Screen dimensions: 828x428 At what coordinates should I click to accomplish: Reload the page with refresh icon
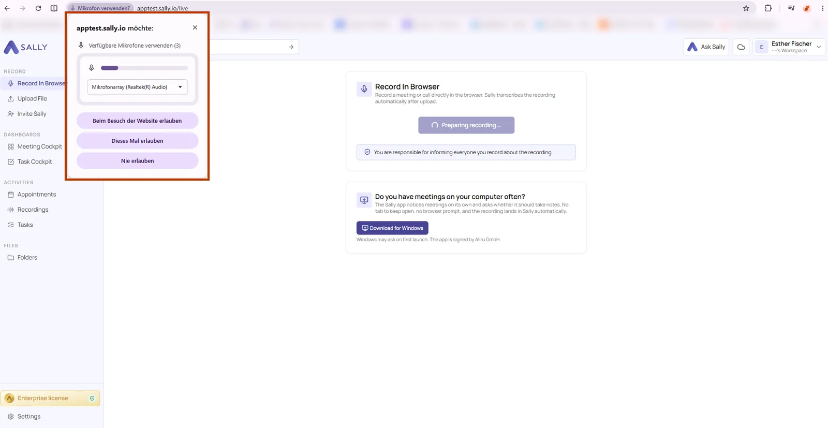click(x=38, y=8)
